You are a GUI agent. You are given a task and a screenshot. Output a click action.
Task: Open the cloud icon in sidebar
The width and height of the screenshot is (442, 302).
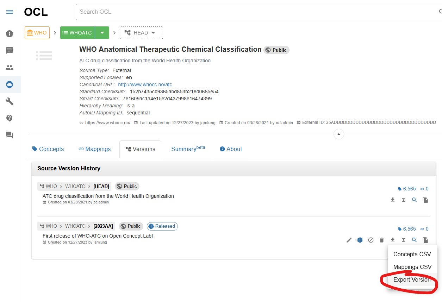pos(10,84)
